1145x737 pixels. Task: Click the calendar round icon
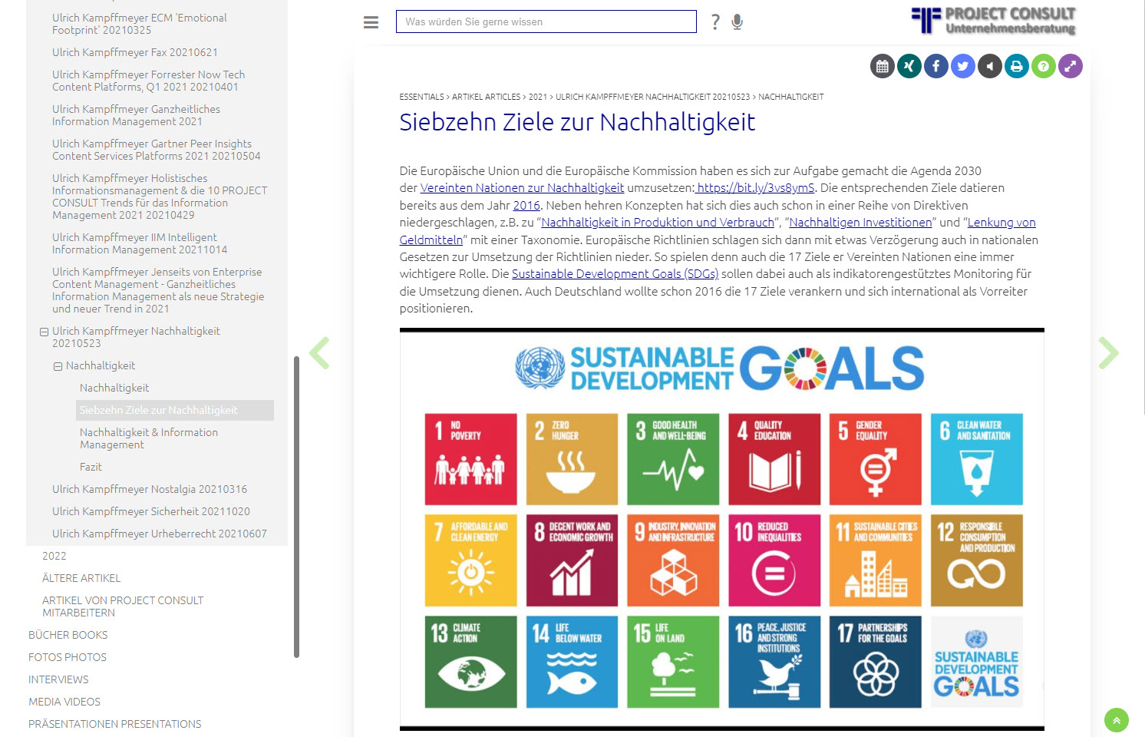(883, 66)
